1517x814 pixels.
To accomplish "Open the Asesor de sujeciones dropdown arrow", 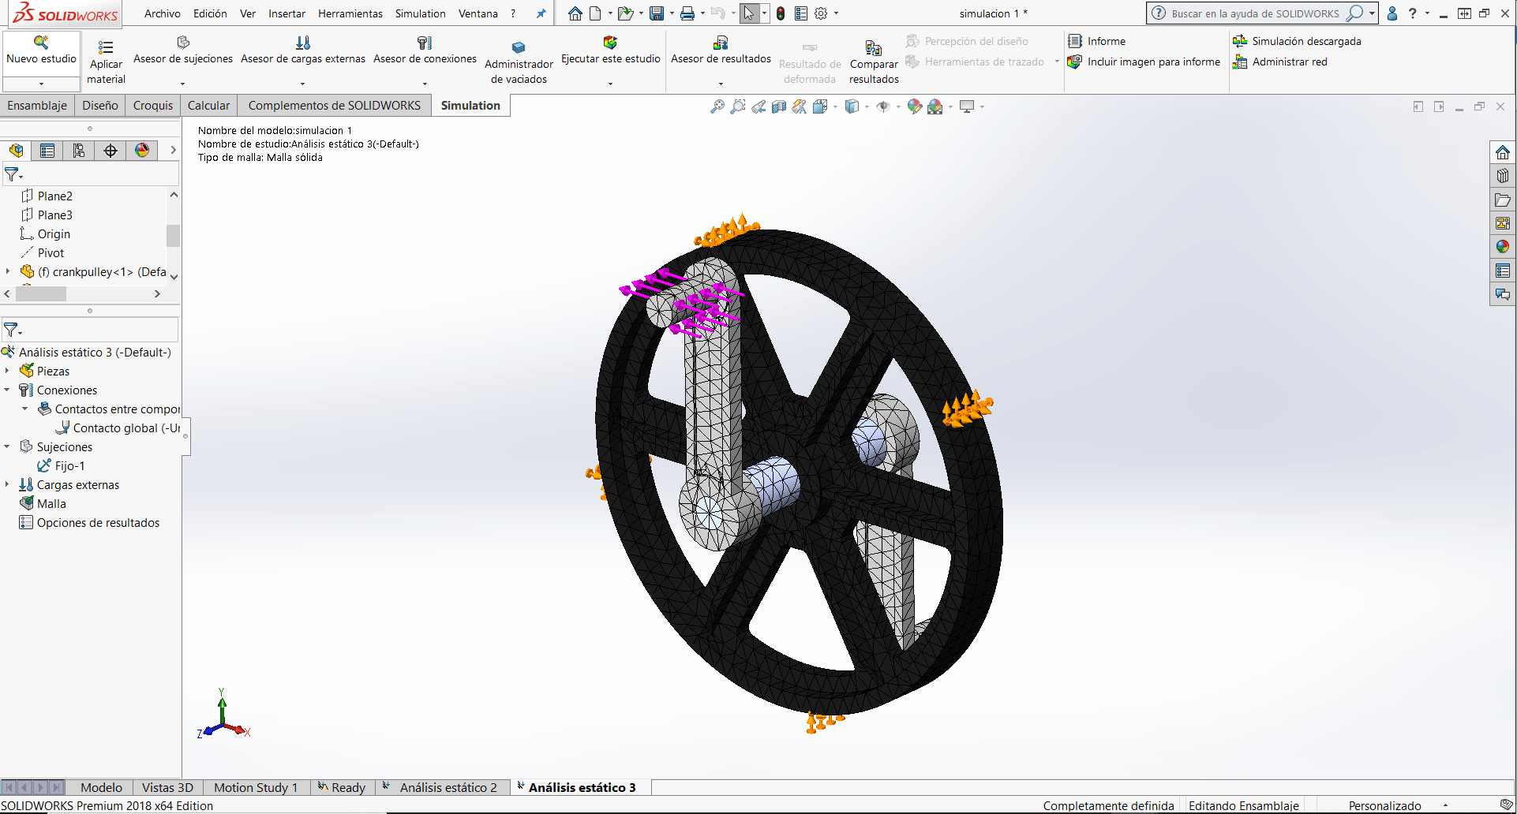I will pos(182,84).
